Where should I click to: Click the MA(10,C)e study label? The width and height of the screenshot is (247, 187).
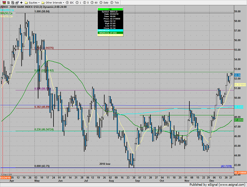tap(7, 16)
